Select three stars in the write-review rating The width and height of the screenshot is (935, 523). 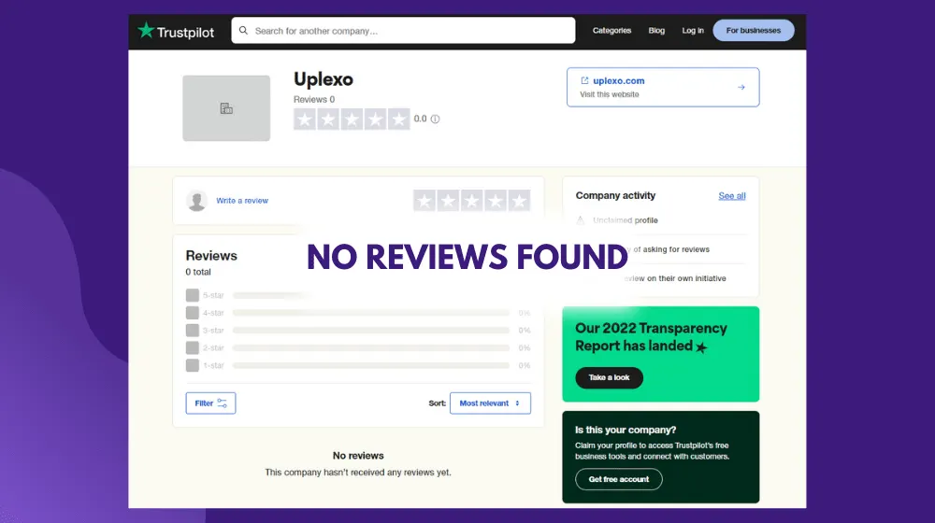[x=471, y=201]
